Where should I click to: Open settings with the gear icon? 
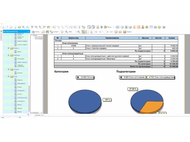click(x=122, y=27)
